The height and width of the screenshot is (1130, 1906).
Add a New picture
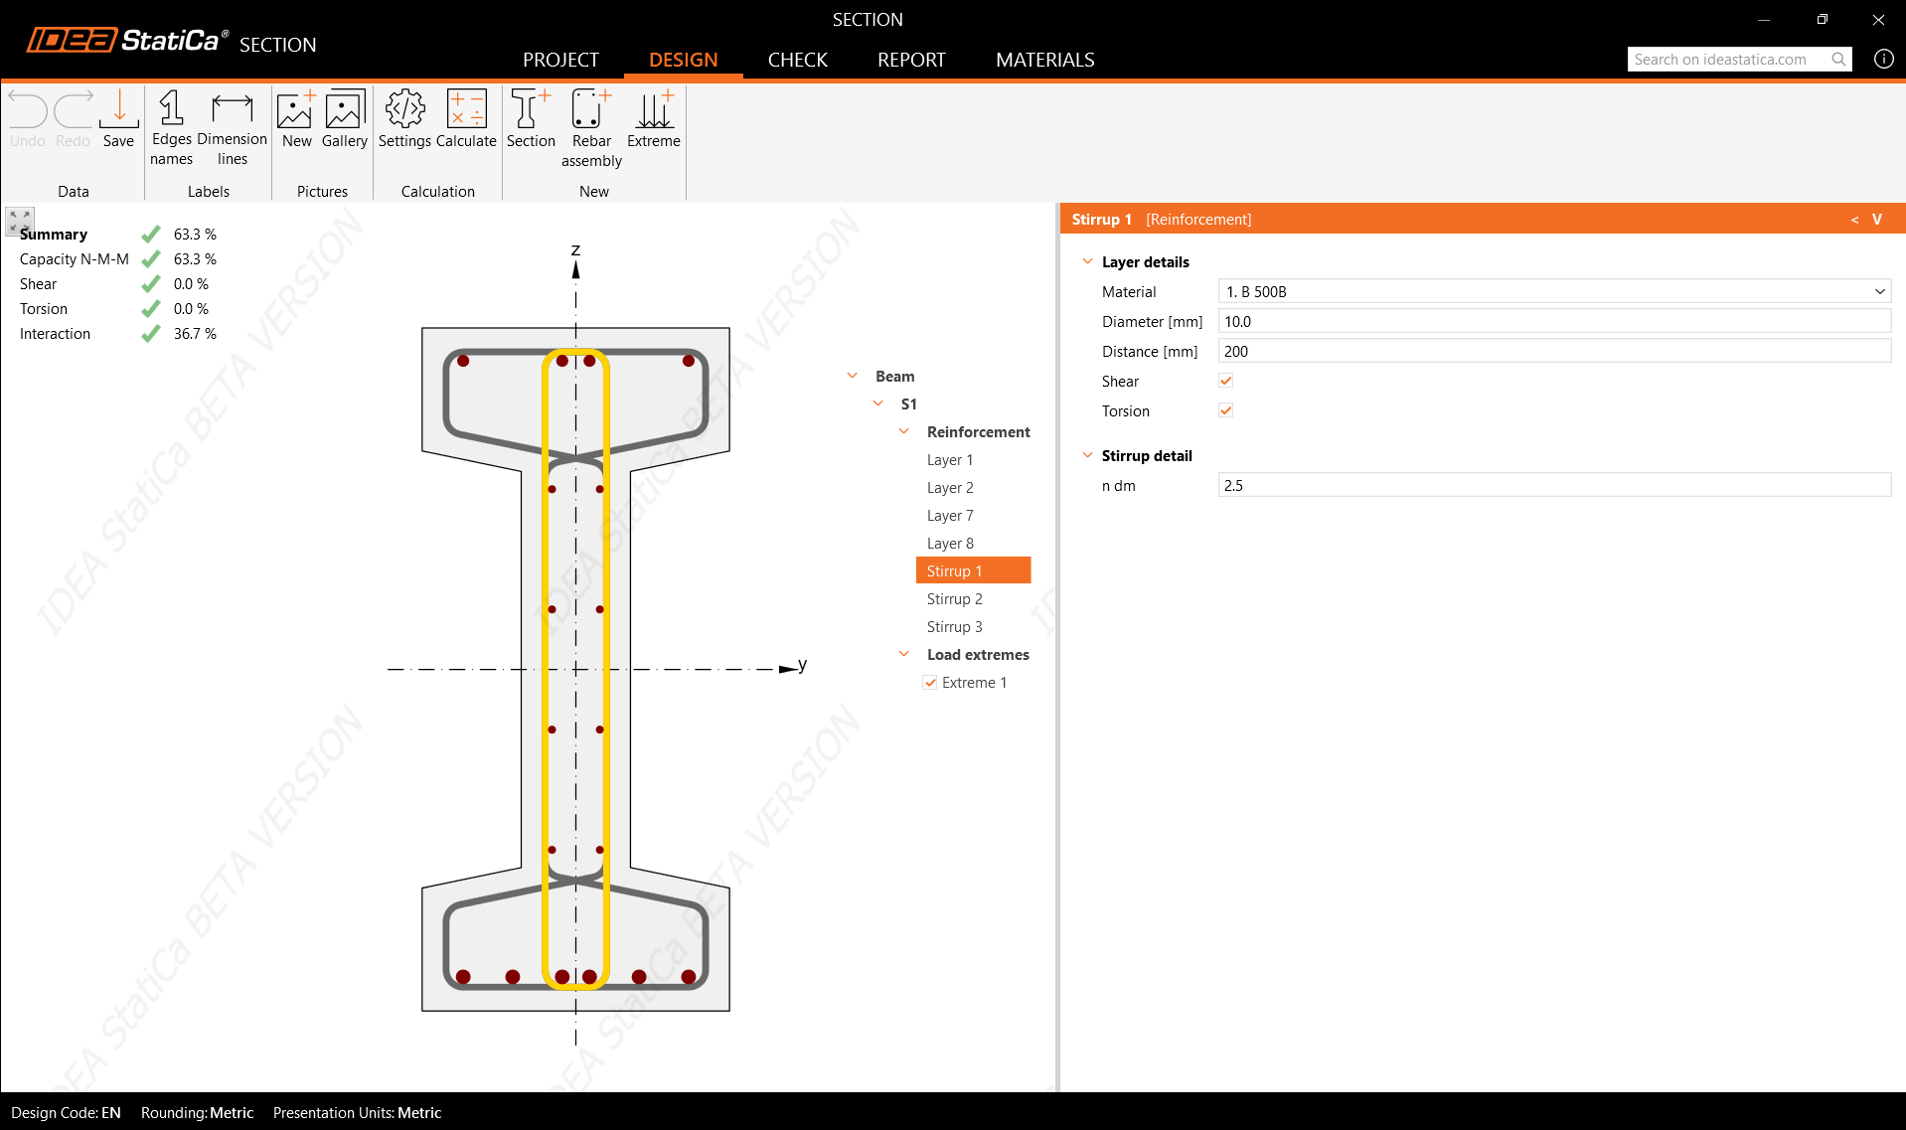pyautogui.click(x=296, y=119)
